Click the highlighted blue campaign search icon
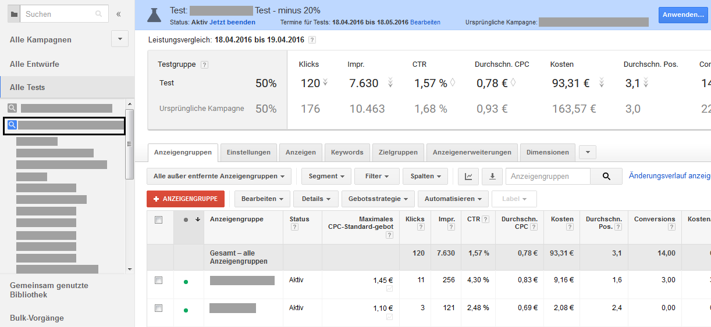The height and width of the screenshot is (327, 711). [x=11, y=124]
